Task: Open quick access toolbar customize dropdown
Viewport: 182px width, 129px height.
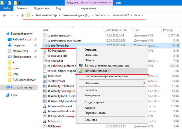Action: [20, 3]
